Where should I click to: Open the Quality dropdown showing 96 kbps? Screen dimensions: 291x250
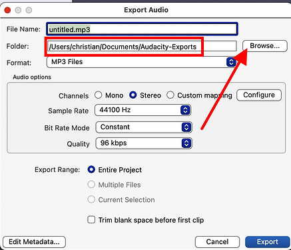pos(144,143)
